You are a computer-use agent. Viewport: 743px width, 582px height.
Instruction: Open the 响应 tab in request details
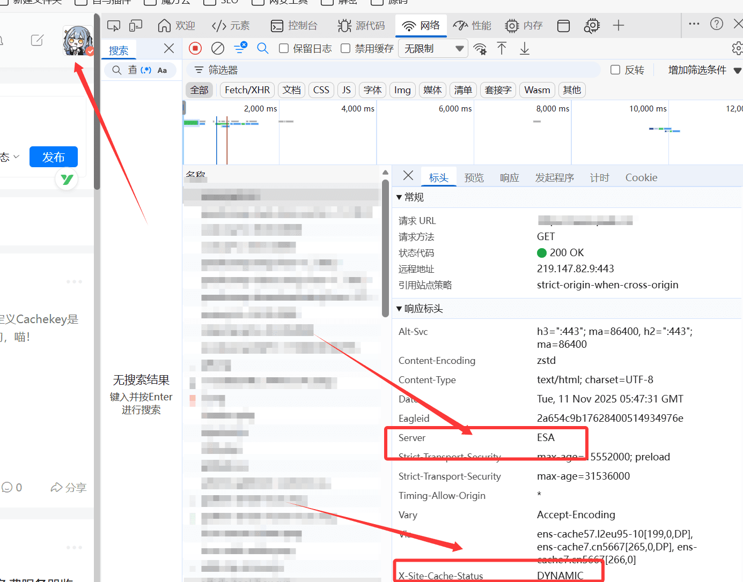[509, 178]
